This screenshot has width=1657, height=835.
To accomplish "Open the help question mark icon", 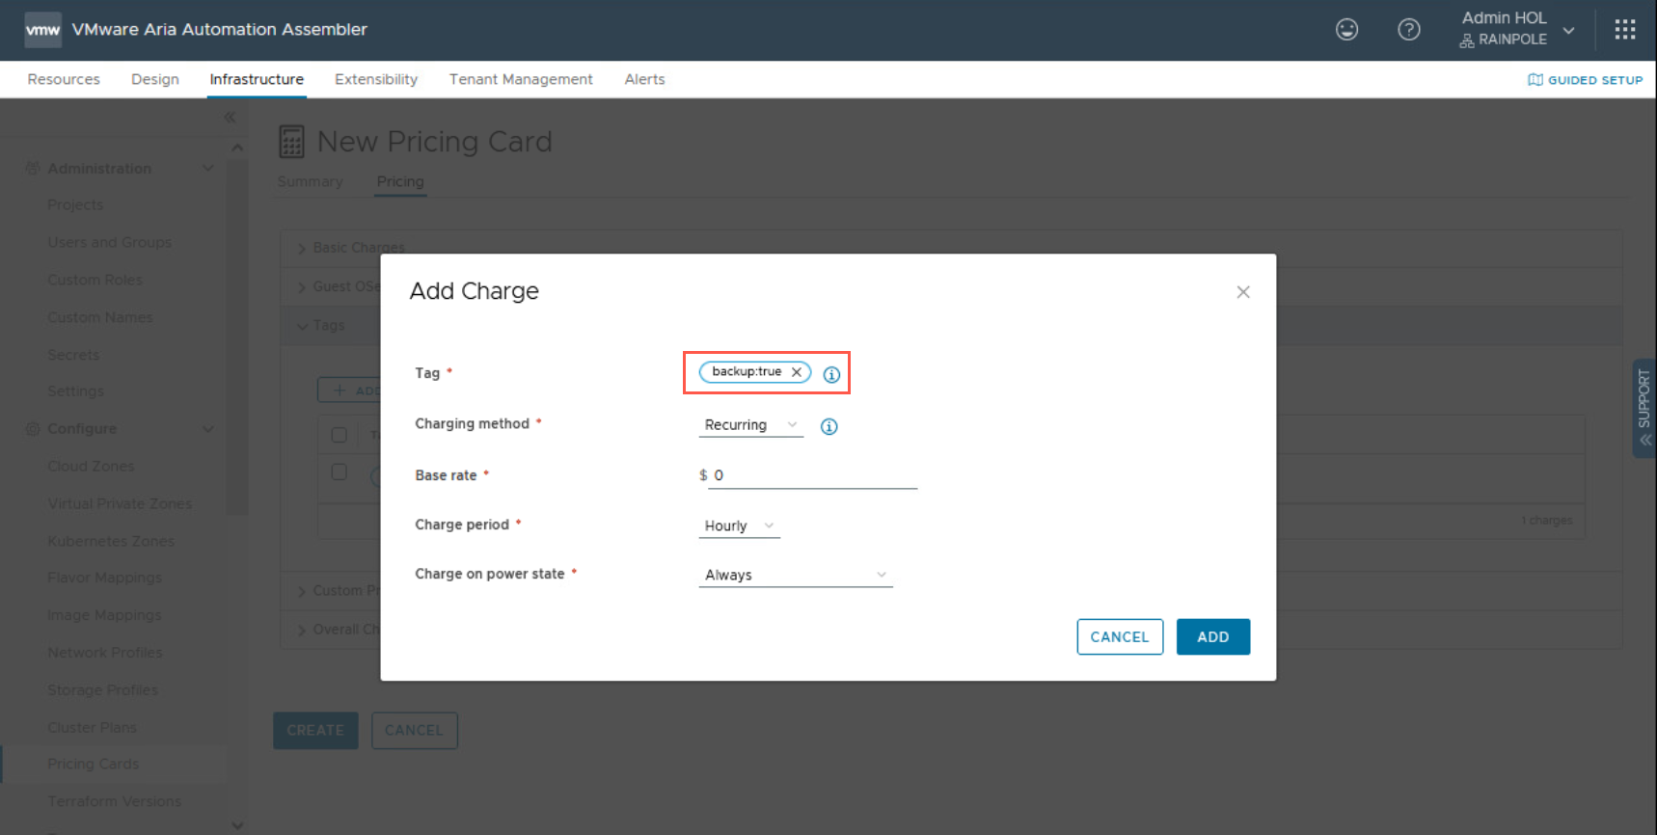I will click(x=1408, y=30).
